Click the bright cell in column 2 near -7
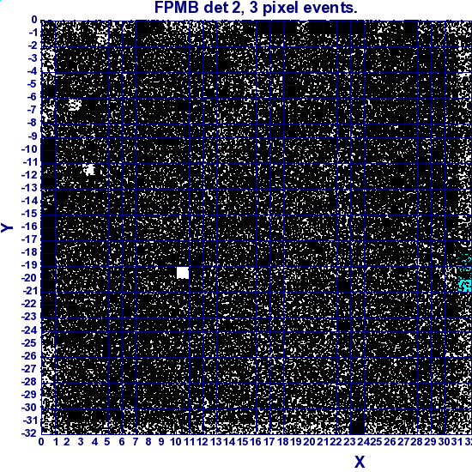The image size is (472, 472). coord(75,105)
